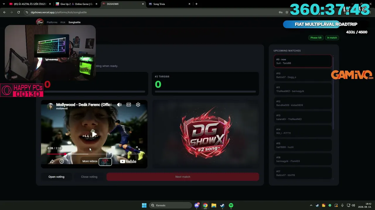The height and width of the screenshot is (210, 375).
Task: Mute the video with the speaker icon
Action: pyautogui.click(x=119, y=105)
